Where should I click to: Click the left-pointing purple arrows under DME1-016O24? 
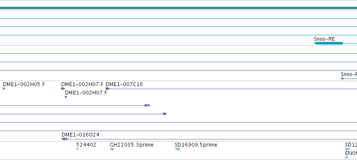pos(64,139)
